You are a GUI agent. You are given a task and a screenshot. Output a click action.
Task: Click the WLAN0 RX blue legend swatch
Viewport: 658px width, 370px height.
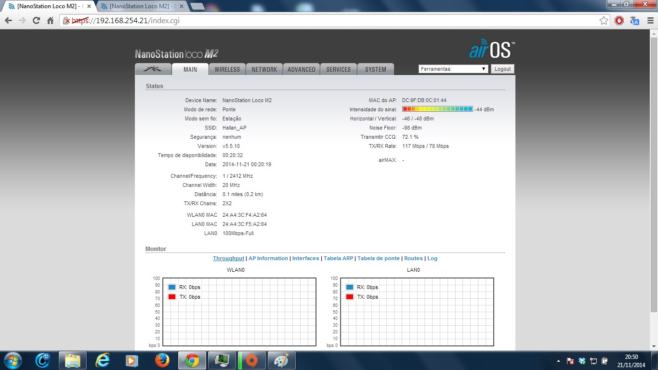(x=172, y=287)
